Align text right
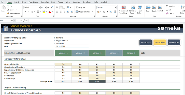This screenshot has height=95, width=185. [64, 11]
